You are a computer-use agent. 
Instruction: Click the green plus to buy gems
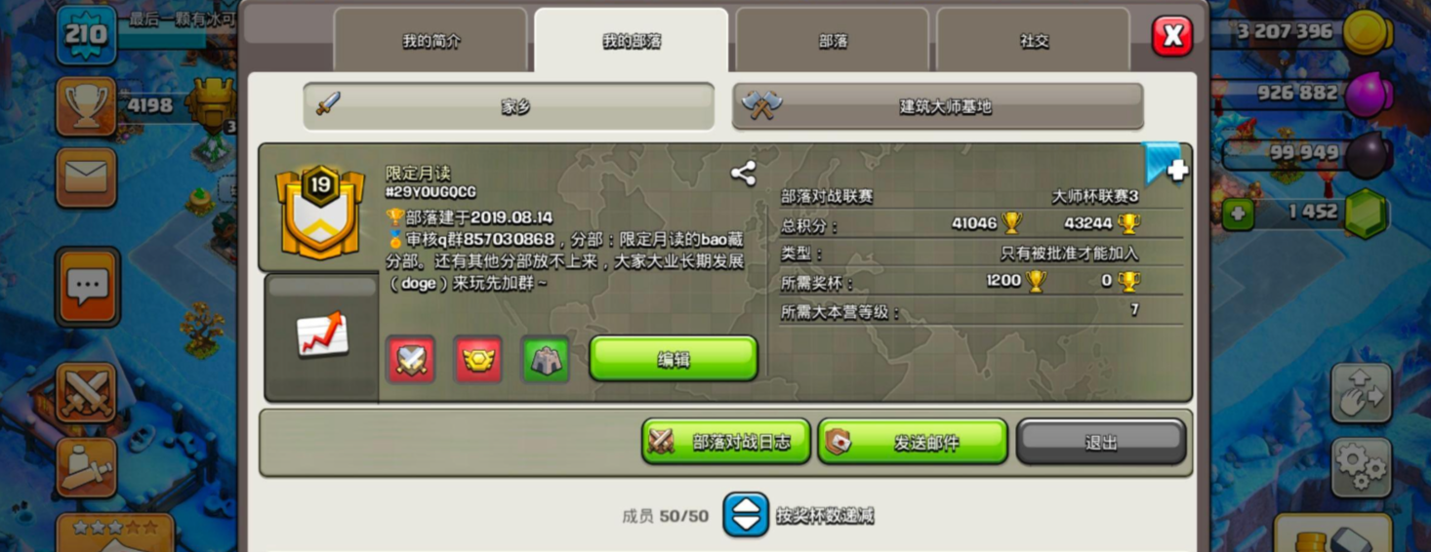[x=1238, y=213]
